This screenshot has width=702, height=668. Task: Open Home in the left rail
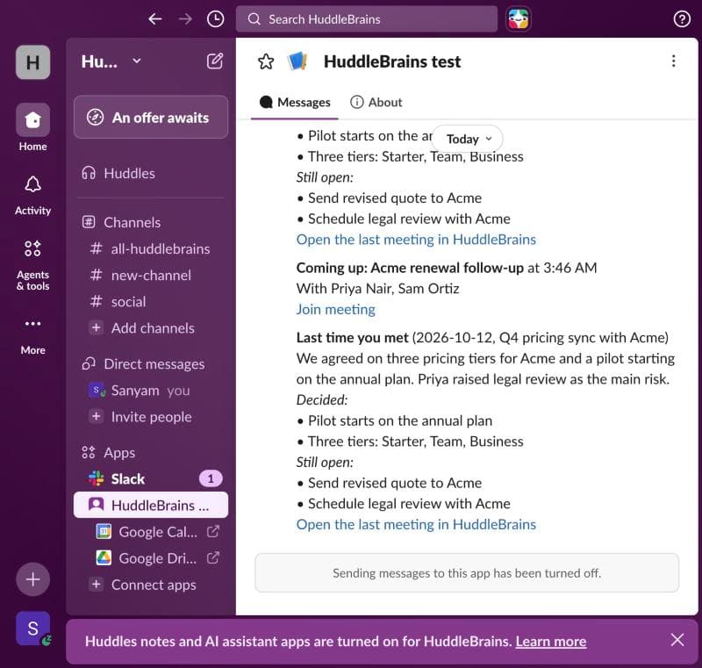[x=32, y=127]
